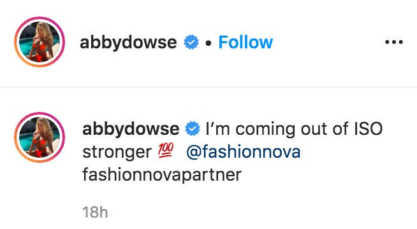Click the bullet separator before Follow
Image resolution: width=417 pixels, height=229 pixels.
click(208, 43)
